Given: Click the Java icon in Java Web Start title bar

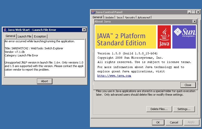Looking at the screenshot, I should [x=5, y=30].
